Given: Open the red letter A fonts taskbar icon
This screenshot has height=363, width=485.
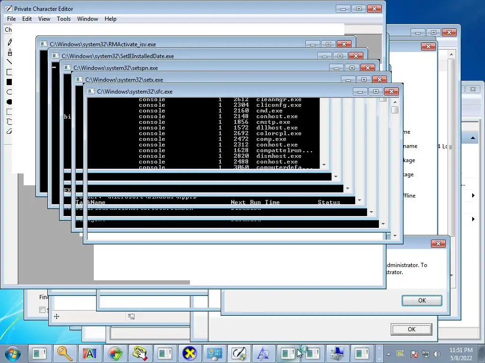Looking at the screenshot, I should [x=90, y=354].
